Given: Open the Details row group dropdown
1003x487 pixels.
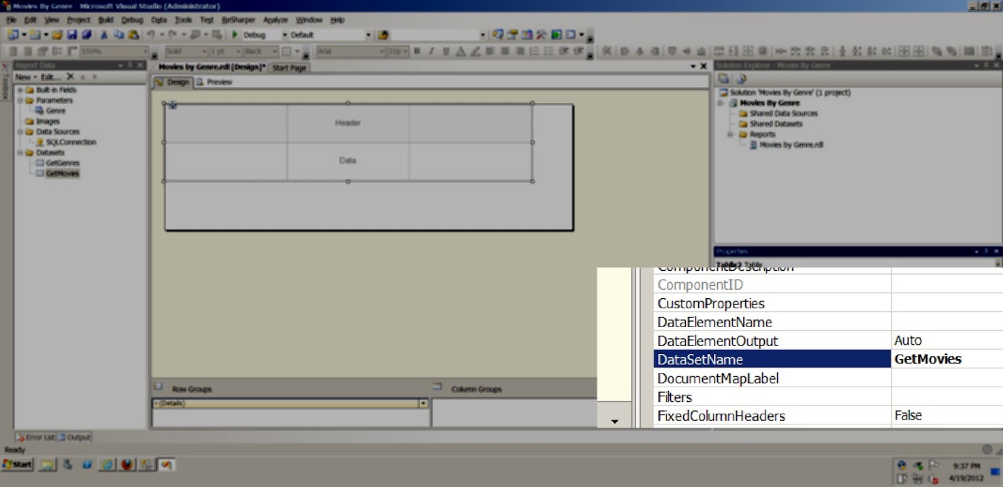Looking at the screenshot, I should click(423, 404).
